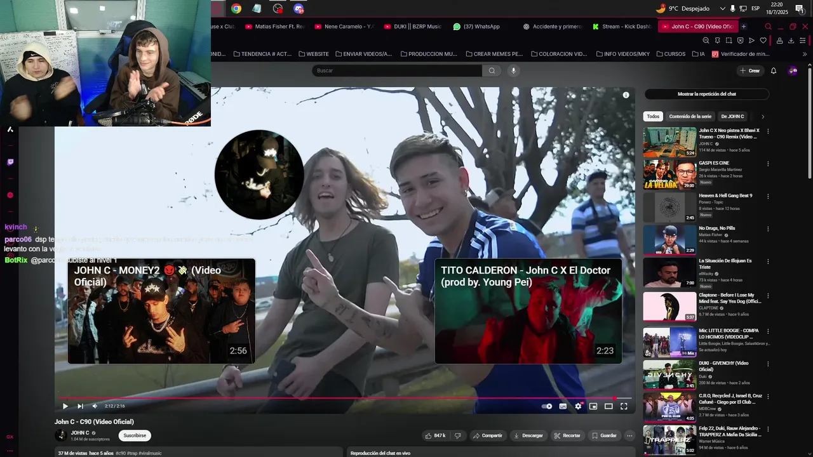Open options for No Drugs, No Pills
The width and height of the screenshot is (813, 457).
tap(768, 228)
